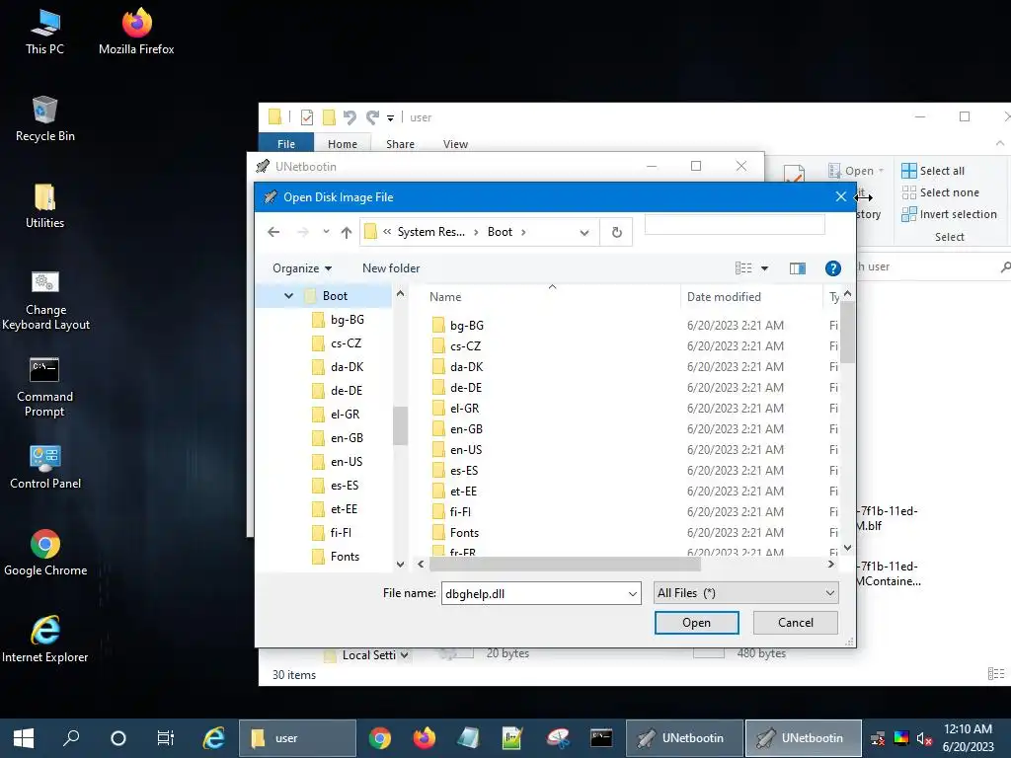Click Chrome icon in taskbar

click(x=380, y=738)
